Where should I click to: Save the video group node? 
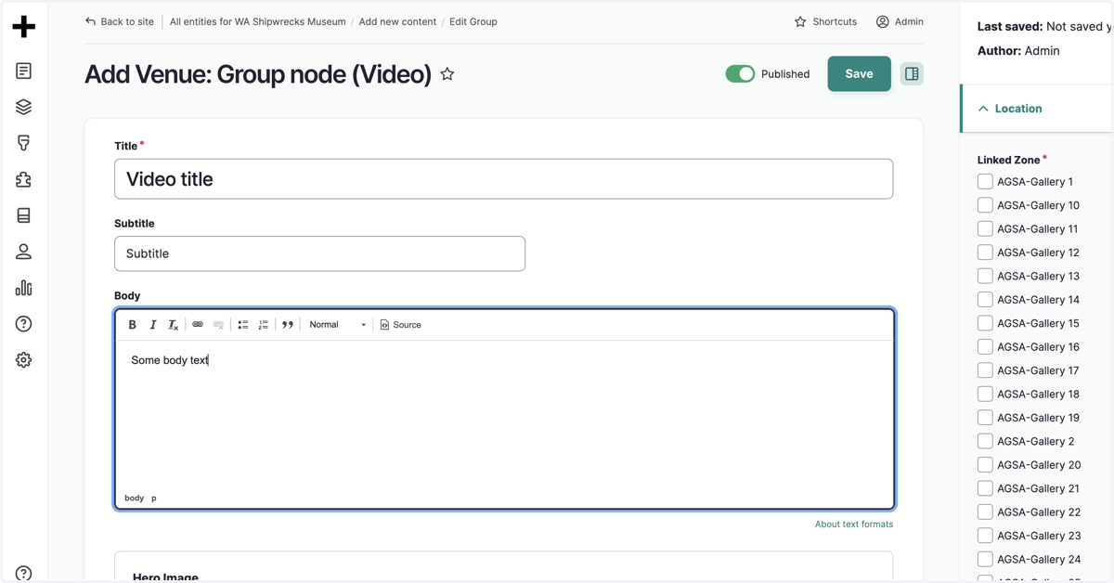(x=859, y=74)
